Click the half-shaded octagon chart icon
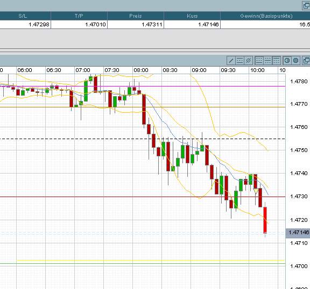This screenshot has height=289, width=310. (x=287, y=61)
